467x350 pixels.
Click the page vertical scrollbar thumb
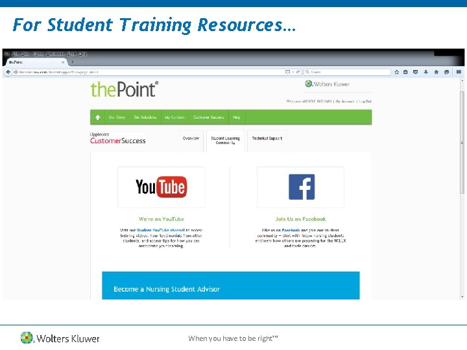pos(462,142)
